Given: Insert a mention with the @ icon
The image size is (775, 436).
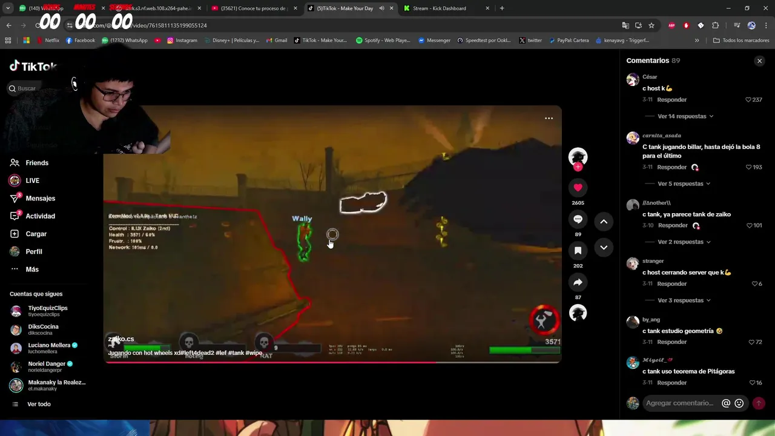Looking at the screenshot, I should coord(726,403).
